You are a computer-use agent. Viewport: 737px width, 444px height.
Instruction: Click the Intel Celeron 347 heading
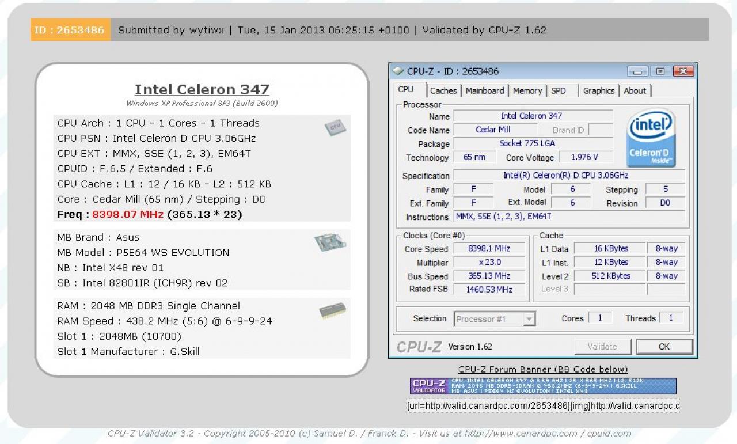pyautogui.click(x=202, y=90)
